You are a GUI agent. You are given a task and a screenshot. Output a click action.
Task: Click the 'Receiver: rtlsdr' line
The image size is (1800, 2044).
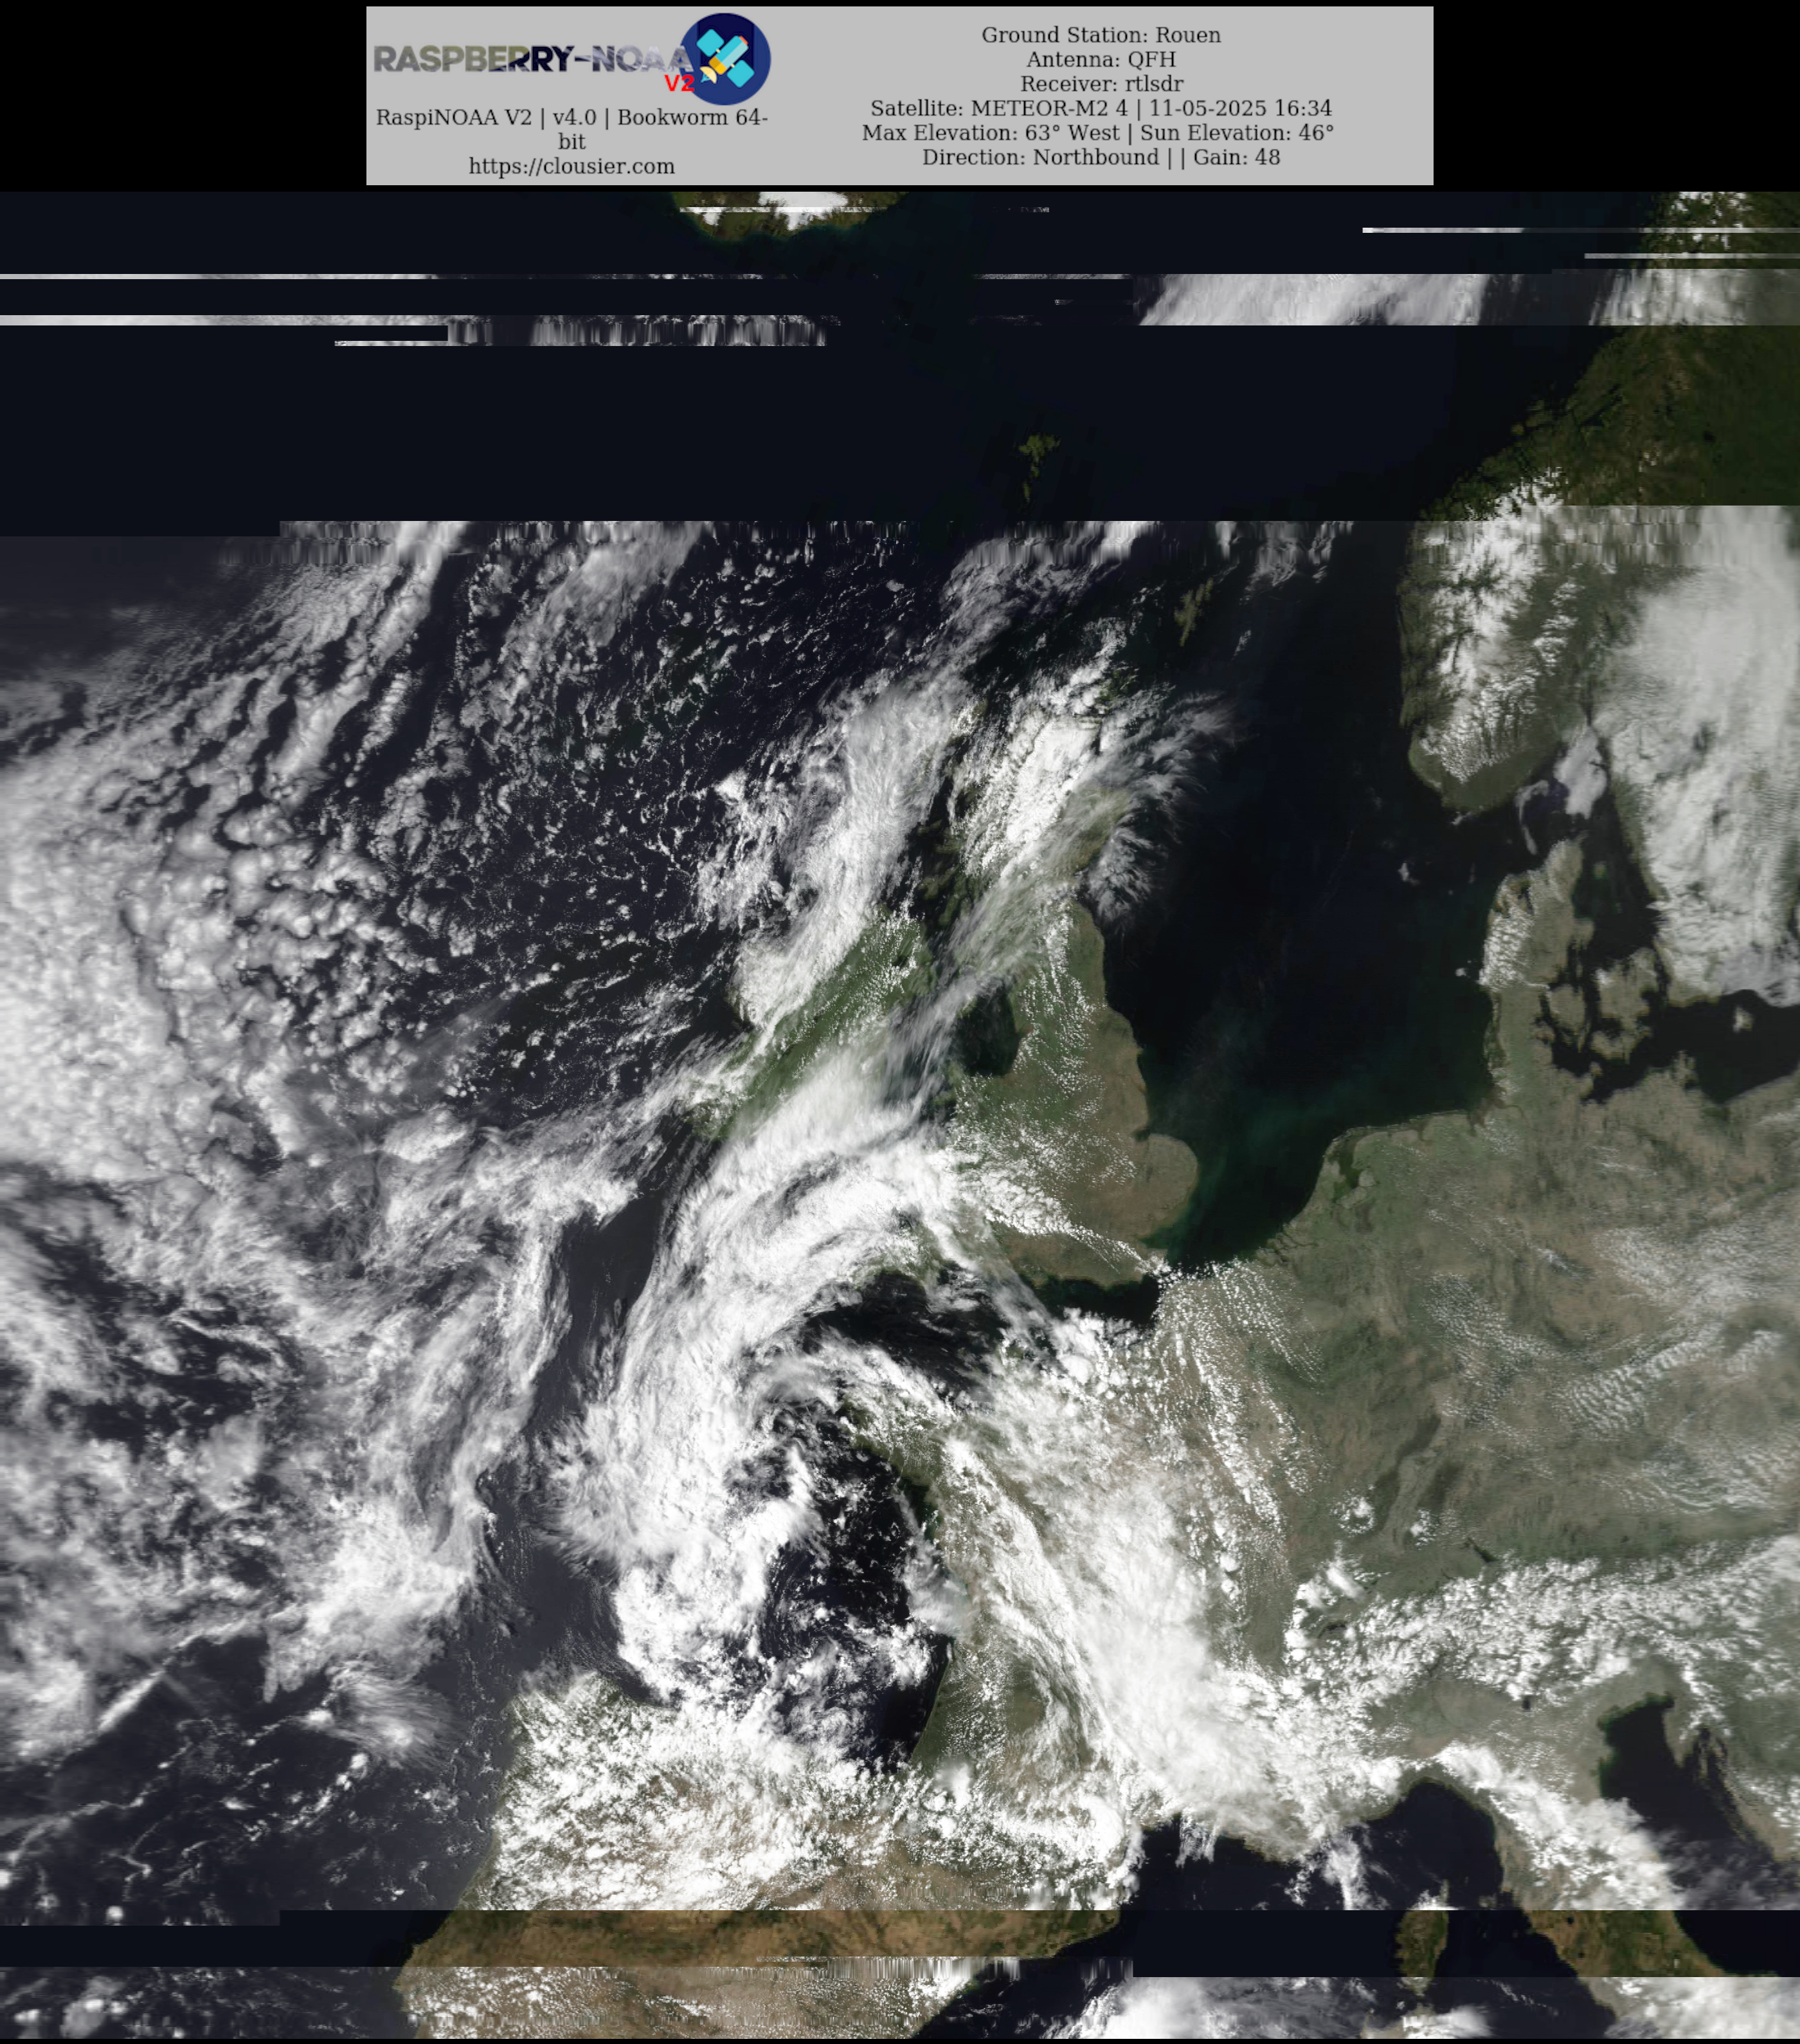point(1101,84)
